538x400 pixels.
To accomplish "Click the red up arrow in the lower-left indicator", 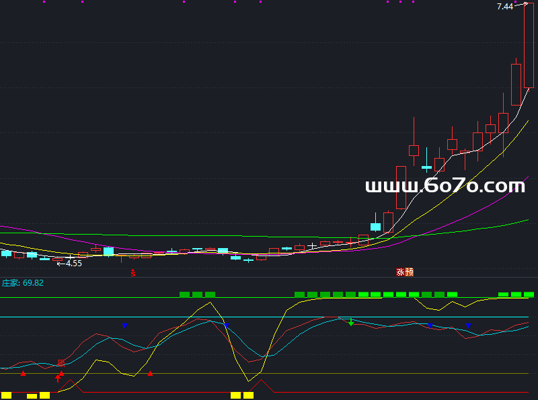I will pyautogui.click(x=58, y=378).
